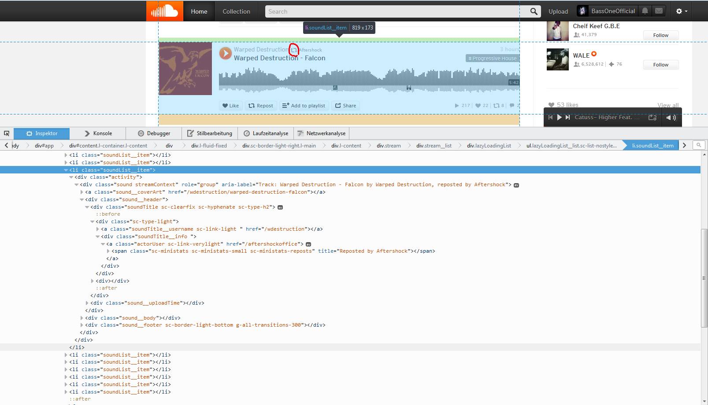Repost the Falcon track
708x405 pixels.
pyautogui.click(x=260, y=106)
